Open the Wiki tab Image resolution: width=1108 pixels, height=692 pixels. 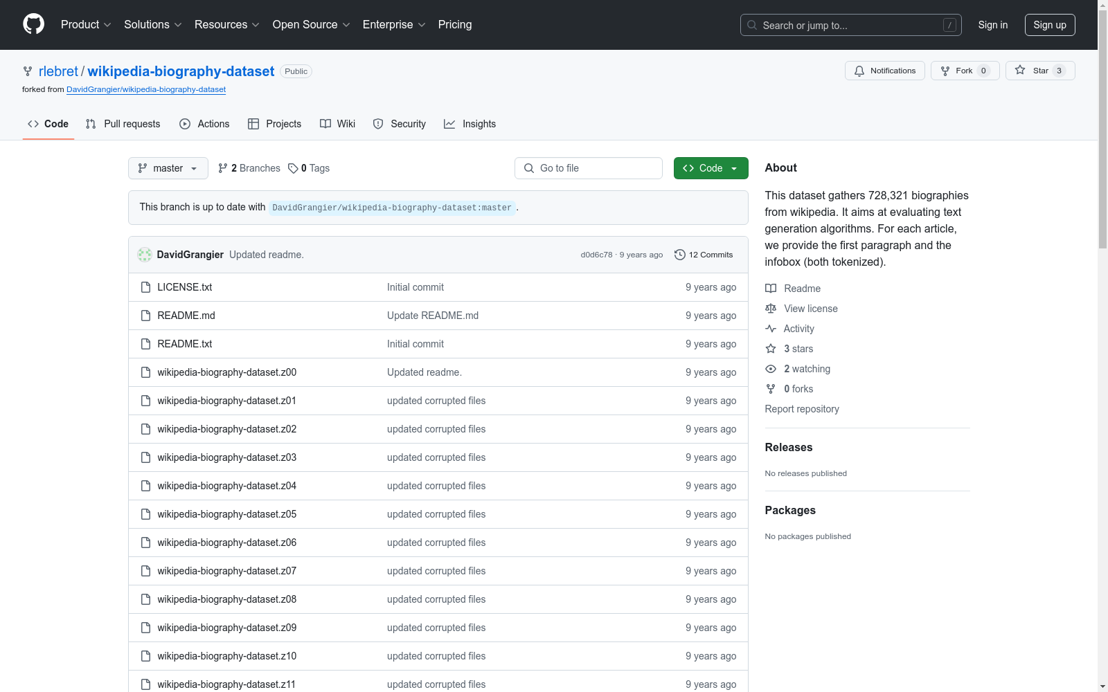tap(337, 124)
